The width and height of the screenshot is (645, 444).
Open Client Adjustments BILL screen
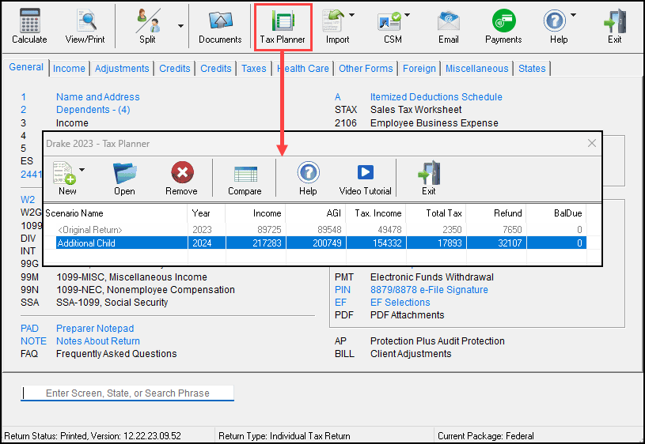pos(411,354)
